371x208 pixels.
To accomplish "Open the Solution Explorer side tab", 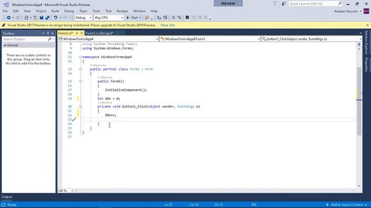I will point(366,42).
